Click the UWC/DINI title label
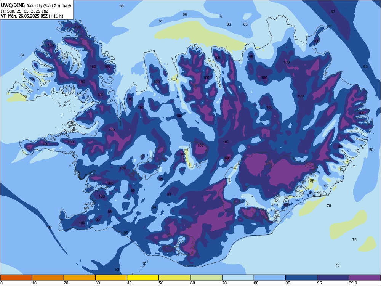381x286 pixels. [x=12, y=5]
